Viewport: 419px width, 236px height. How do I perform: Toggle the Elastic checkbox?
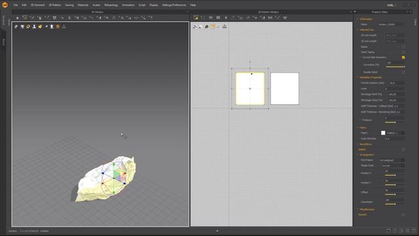[403, 47]
